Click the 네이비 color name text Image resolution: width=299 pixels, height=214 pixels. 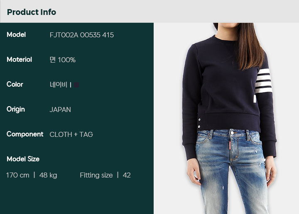click(59, 85)
